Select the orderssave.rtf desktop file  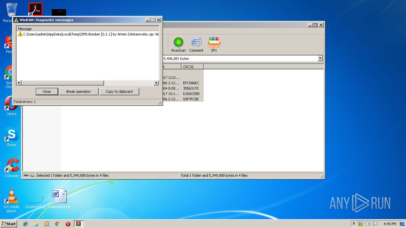coord(59,199)
